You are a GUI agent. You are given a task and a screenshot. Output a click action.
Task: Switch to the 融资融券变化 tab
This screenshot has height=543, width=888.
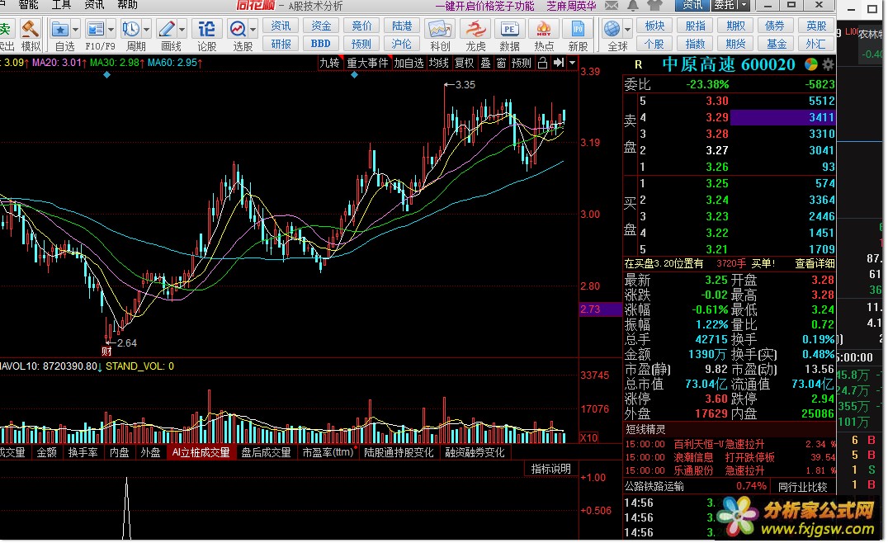click(x=475, y=452)
